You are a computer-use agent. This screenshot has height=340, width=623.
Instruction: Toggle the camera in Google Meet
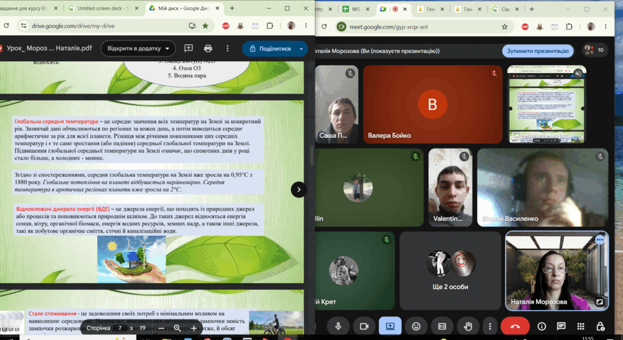click(364, 326)
